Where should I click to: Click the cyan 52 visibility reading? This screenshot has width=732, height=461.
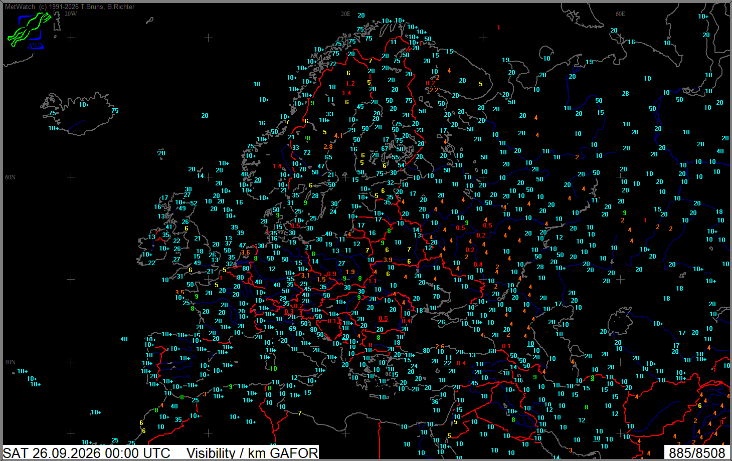tap(194, 203)
